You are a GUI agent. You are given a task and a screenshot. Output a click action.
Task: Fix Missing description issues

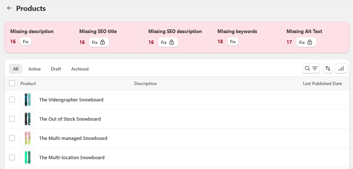tap(25, 42)
